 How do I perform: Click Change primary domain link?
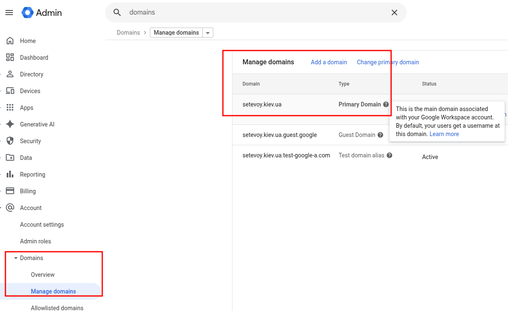click(x=387, y=62)
